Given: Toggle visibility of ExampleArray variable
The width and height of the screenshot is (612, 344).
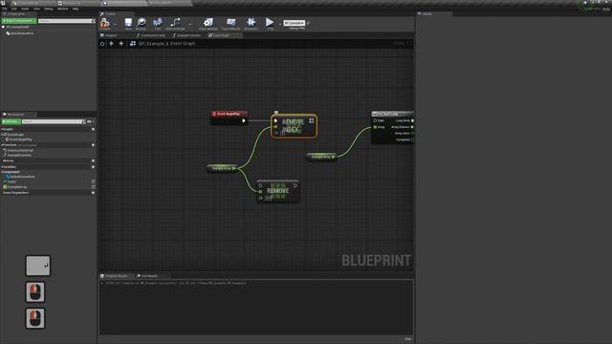Looking at the screenshot, I should [x=94, y=187].
